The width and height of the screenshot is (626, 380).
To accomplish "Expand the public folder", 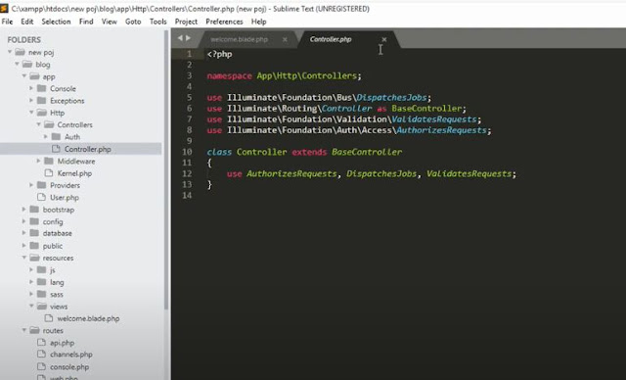I will click(x=23, y=246).
